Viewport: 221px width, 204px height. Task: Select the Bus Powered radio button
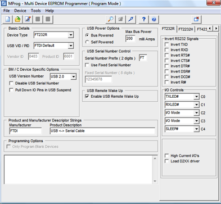pyautogui.click(x=87, y=35)
